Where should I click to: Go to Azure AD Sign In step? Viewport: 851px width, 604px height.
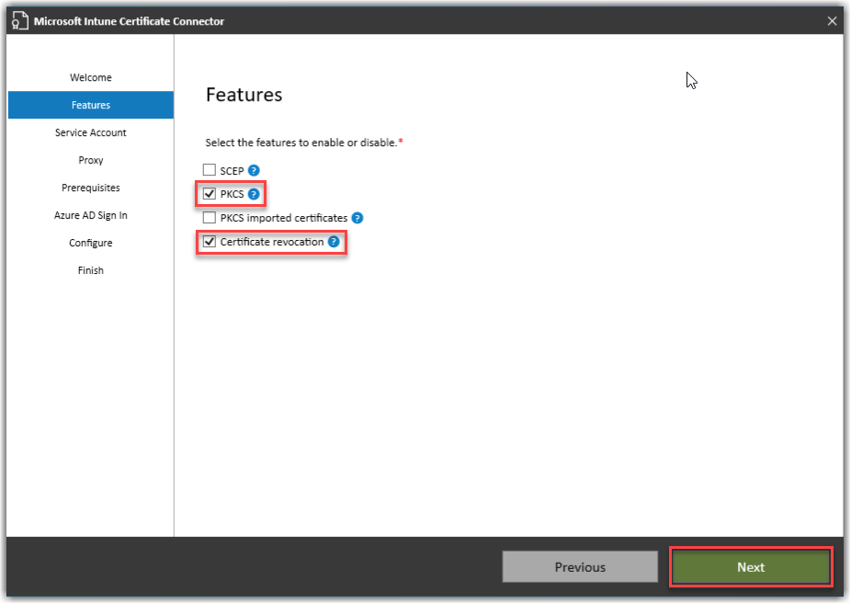(x=91, y=215)
